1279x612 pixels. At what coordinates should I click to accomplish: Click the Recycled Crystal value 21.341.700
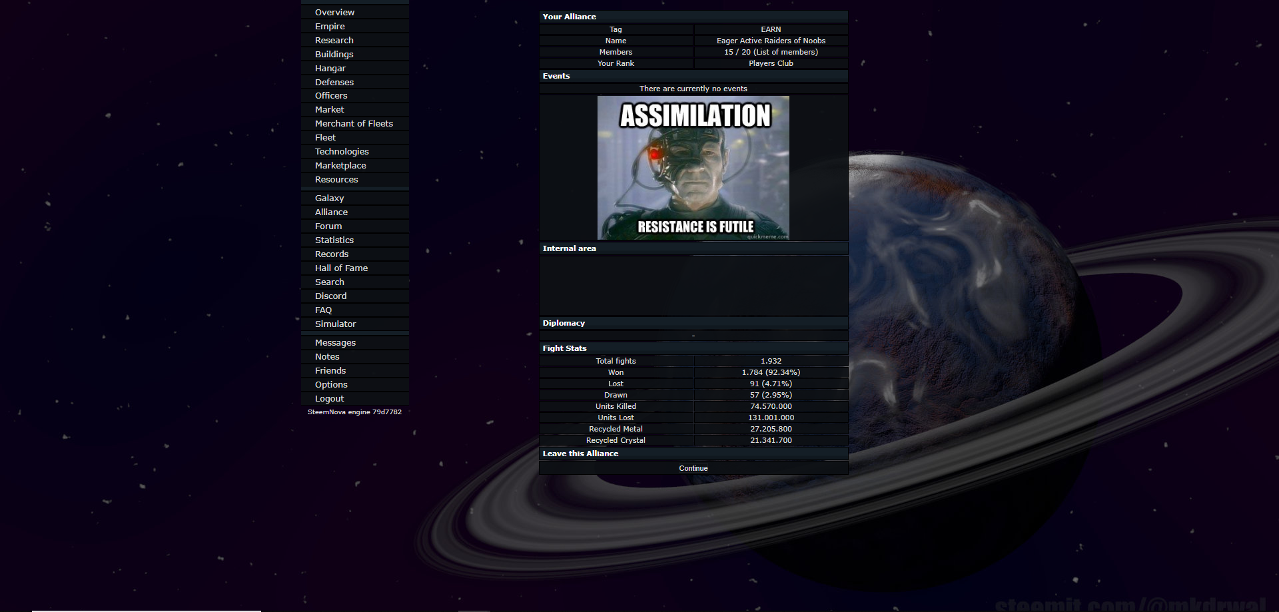tap(771, 440)
